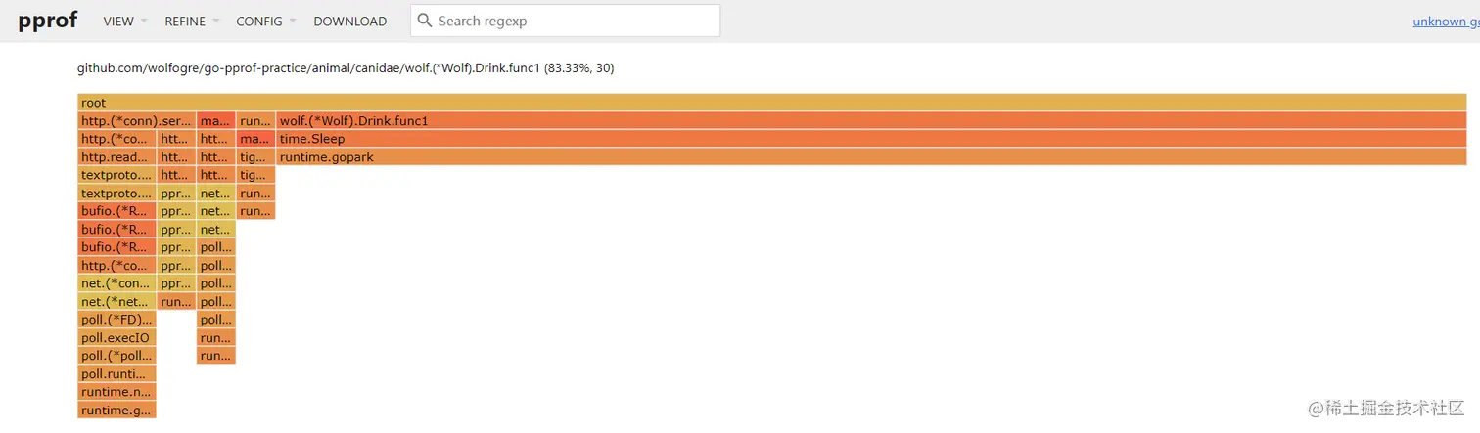Click the DOWNLOAD menu item

349,21
